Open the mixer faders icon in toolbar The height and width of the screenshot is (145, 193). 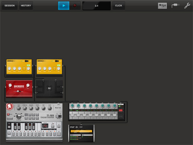click(x=162, y=6)
